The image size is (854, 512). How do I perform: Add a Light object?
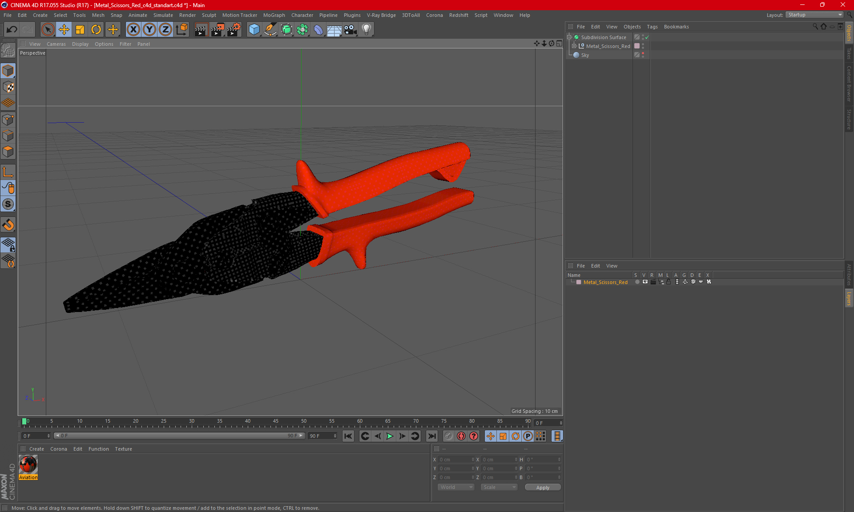tap(367, 30)
